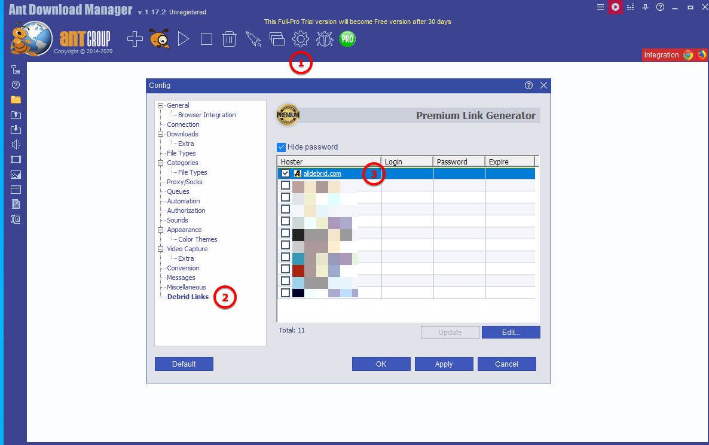
Task: Select the window program icon in the sidebar
Action: [x=16, y=190]
